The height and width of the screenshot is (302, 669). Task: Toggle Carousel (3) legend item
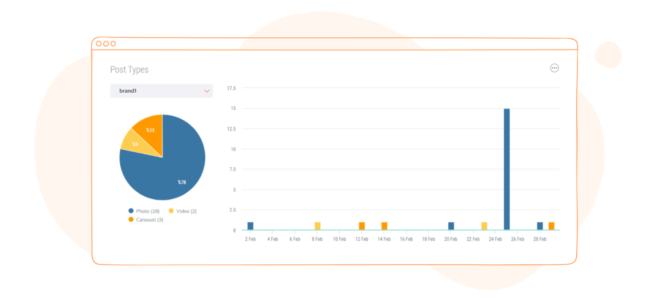tap(146, 220)
